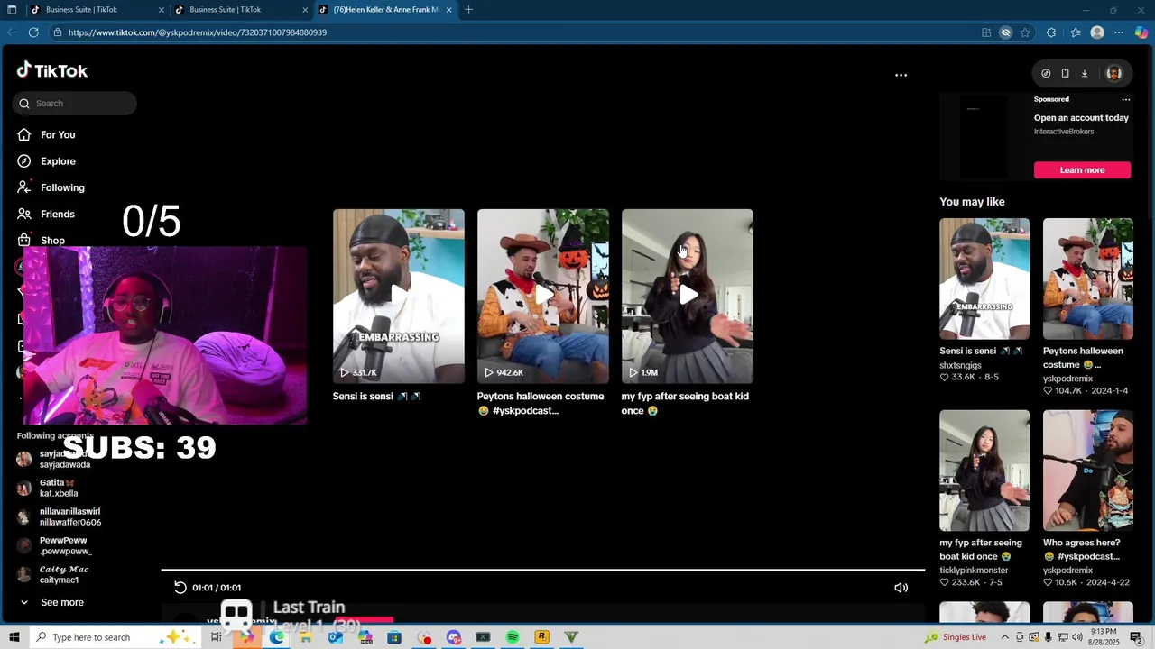1155x649 pixels.
Task: Open shxtsngigs creator profile
Action: [960, 365]
